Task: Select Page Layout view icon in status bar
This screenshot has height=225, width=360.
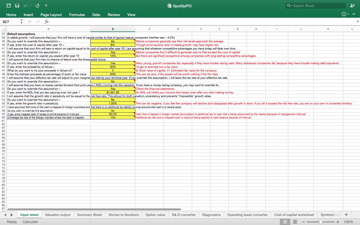Action: tap(295, 222)
